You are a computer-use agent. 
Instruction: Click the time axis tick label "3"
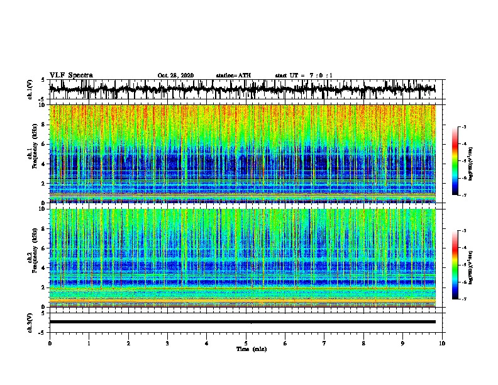167,343
